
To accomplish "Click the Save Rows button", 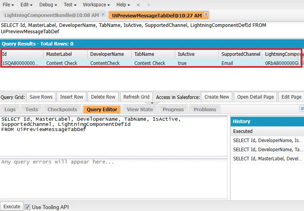I will 41,97.
